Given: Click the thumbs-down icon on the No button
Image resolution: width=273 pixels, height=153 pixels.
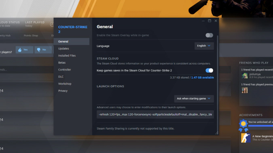Looking at the screenshot, I should point(39,50).
